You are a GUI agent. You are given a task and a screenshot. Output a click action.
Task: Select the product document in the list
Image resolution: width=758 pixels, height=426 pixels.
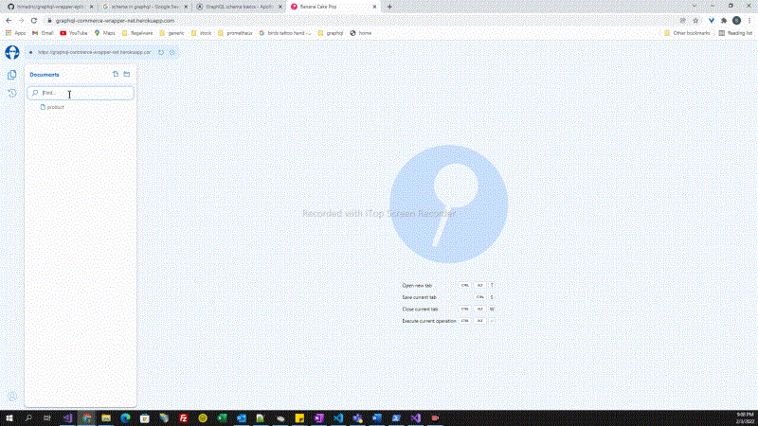click(x=54, y=107)
